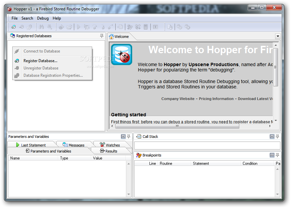Click the Run play triangle toolbar icon
This screenshot has height=208, width=291.
(x=79, y=27)
